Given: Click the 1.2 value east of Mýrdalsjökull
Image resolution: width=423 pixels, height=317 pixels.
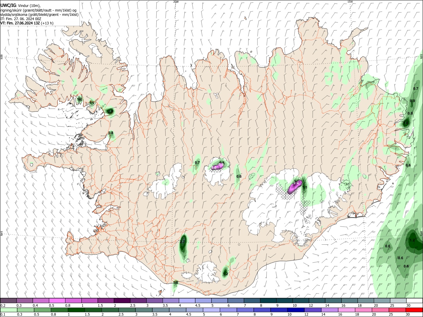Looking at the screenshot, I should click(x=225, y=274).
